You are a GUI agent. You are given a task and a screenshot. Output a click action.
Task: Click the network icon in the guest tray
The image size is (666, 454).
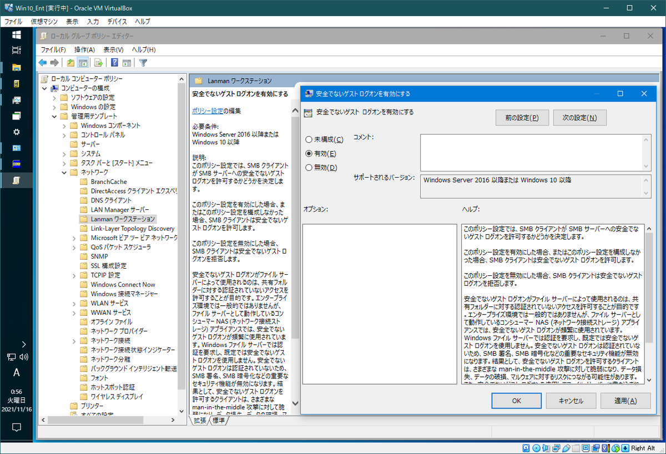[x=12, y=357]
